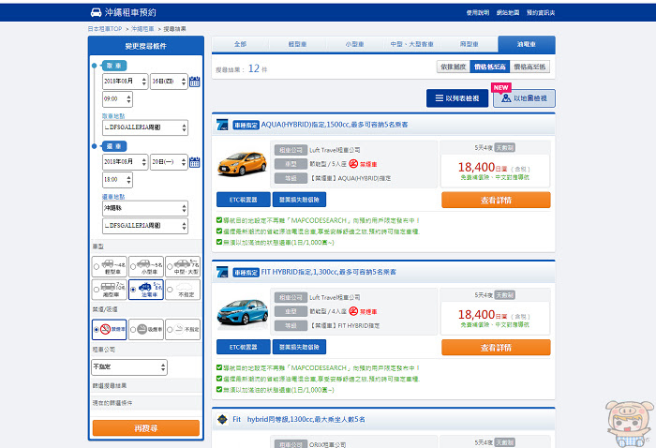This screenshot has width=656, height=448.
Task: Open the return date calendar icon
Action: click(x=195, y=162)
